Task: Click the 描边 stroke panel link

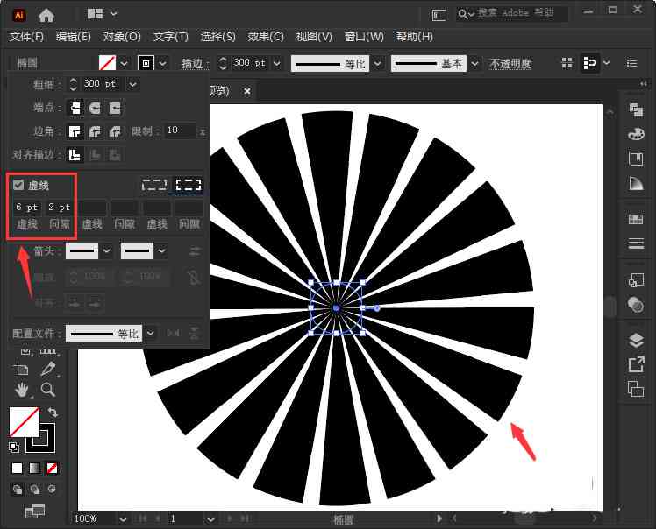Action: [194, 64]
